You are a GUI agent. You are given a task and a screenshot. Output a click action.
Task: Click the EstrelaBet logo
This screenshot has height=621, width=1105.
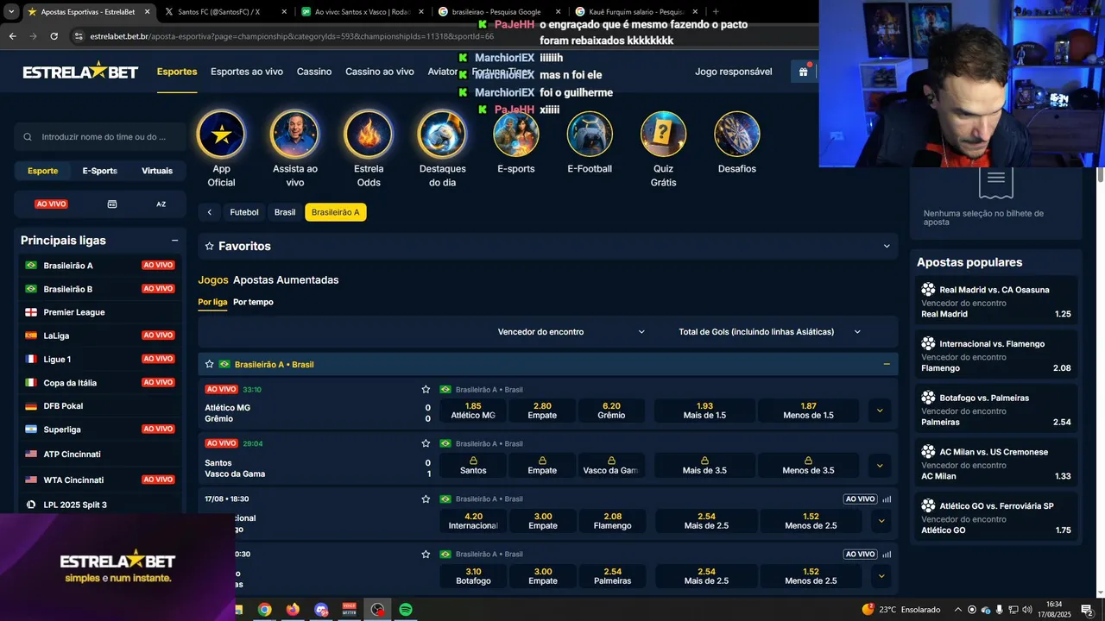(x=80, y=72)
